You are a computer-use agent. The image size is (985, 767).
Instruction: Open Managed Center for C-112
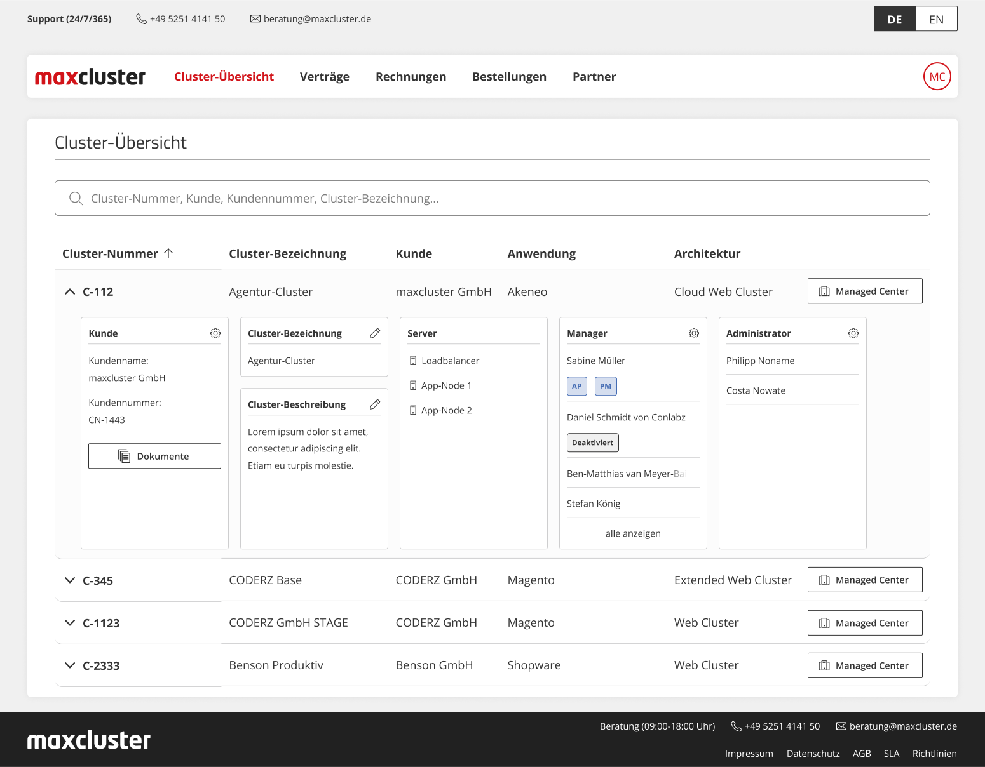pyautogui.click(x=865, y=291)
